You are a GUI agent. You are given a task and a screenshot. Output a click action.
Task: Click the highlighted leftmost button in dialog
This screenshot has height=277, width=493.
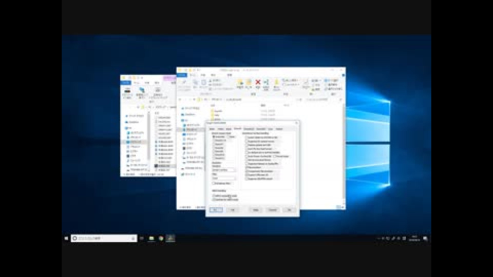tap(216, 210)
